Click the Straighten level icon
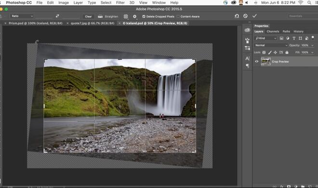 click(100, 16)
